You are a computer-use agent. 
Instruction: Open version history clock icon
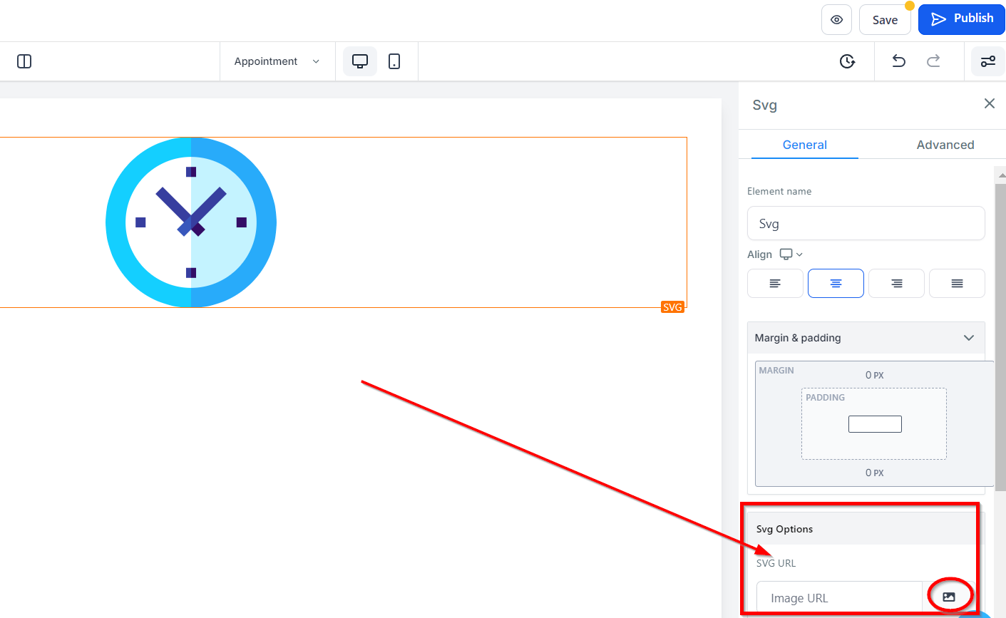pyautogui.click(x=847, y=61)
